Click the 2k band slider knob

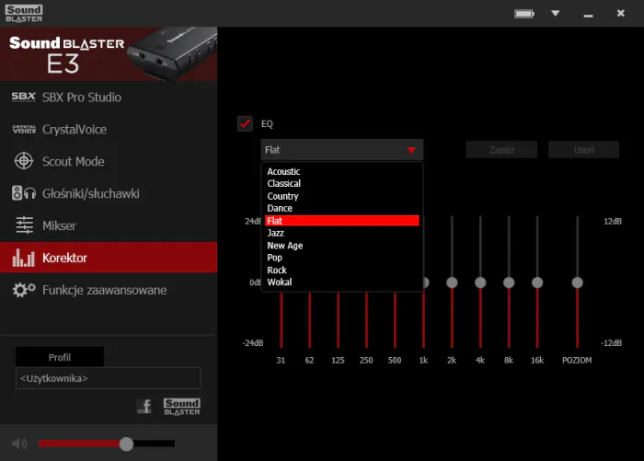(x=452, y=282)
